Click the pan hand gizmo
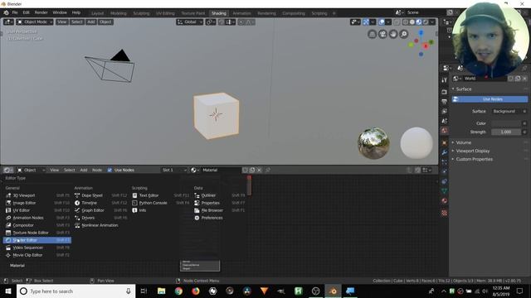The width and height of the screenshot is (531, 298). 393,34
